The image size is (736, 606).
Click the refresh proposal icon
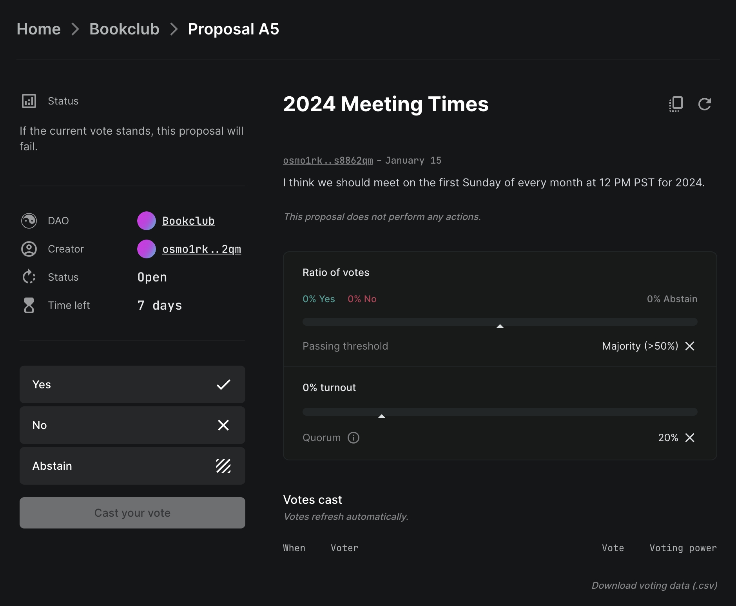coord(704,104)
